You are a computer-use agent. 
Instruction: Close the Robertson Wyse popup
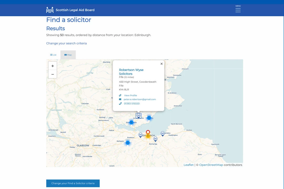click(161, 64)
